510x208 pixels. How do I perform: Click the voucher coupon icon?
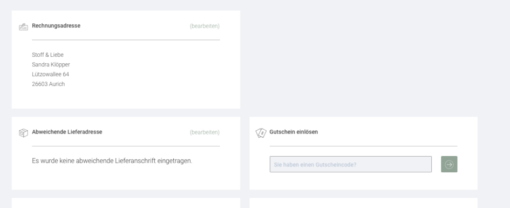tap(261, 133)
